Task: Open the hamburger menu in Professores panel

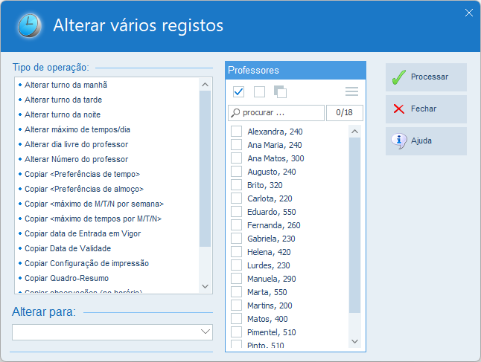Action: [x=351, y=91]
